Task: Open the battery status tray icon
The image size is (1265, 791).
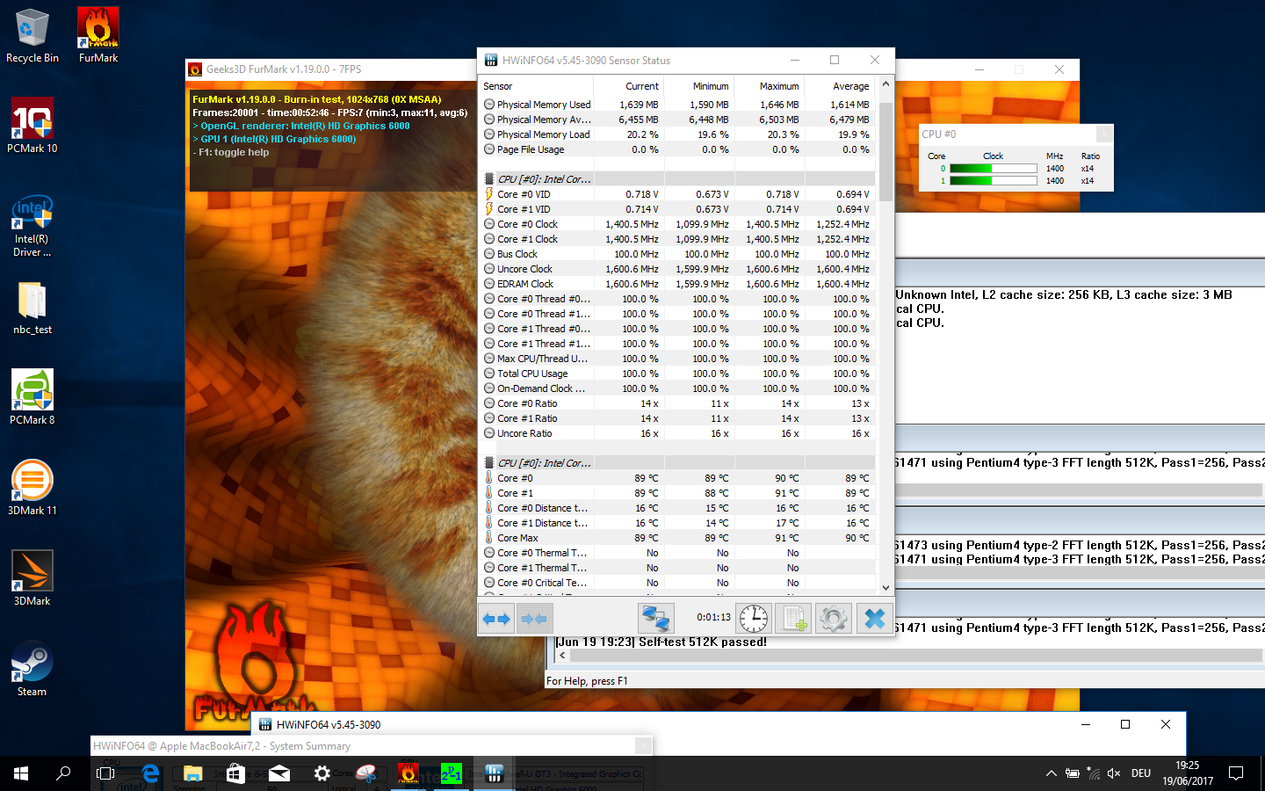Action: tap(1072, 773)
